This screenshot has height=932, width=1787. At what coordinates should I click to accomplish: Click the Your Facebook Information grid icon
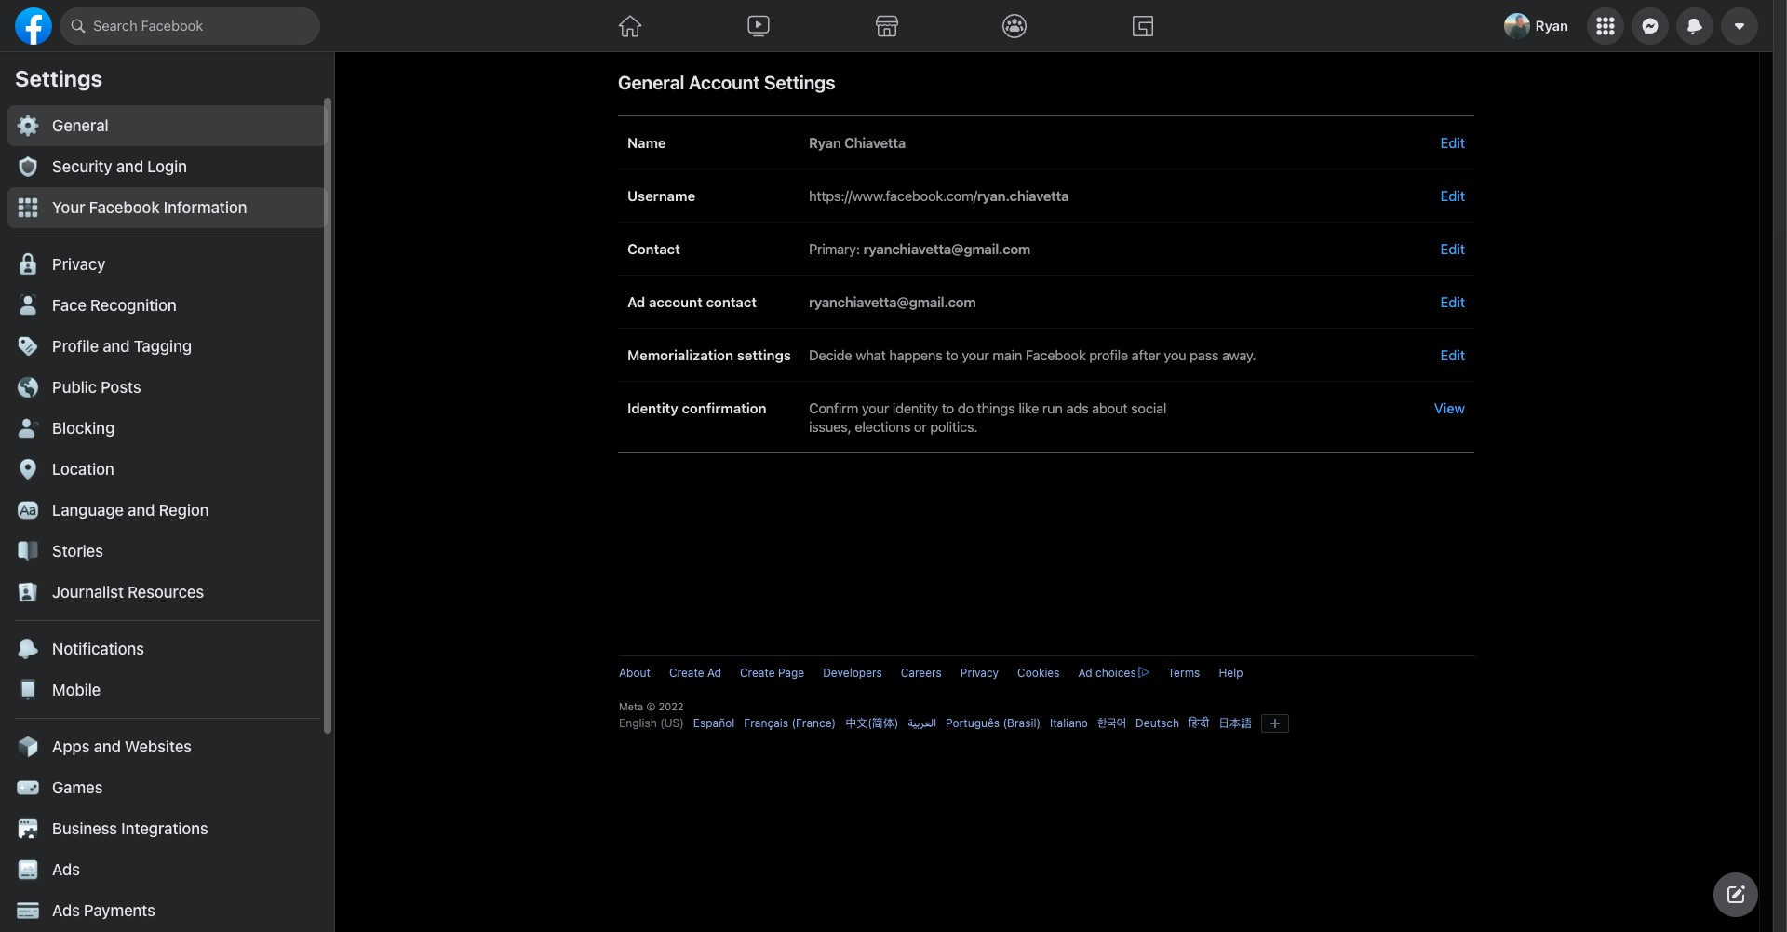coord(28,208)
